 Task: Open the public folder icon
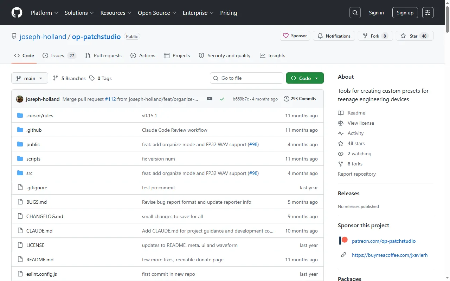pyautogui.click(x=20, y=144)
